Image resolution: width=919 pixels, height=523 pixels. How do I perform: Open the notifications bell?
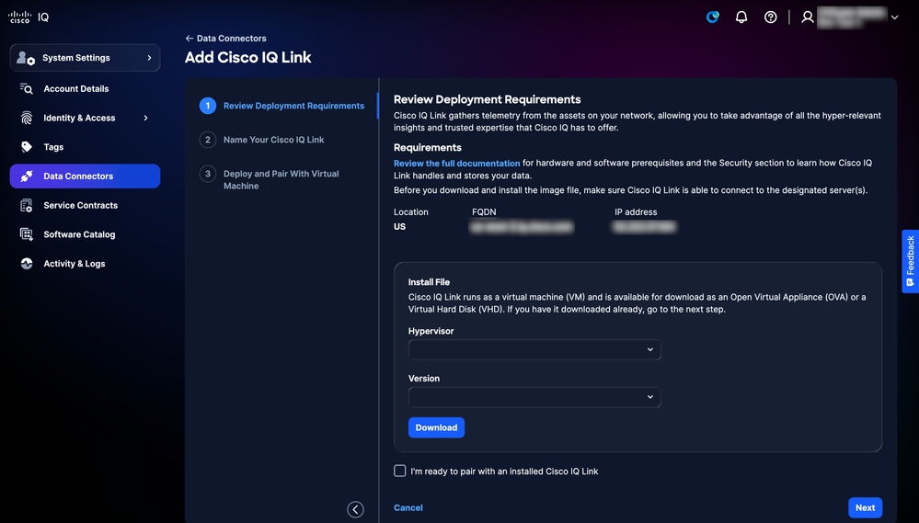coord(741,17)
